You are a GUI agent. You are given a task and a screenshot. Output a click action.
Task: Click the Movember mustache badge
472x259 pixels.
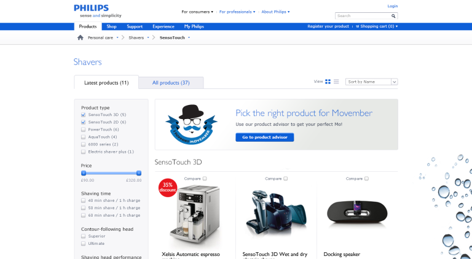(191, 125)
